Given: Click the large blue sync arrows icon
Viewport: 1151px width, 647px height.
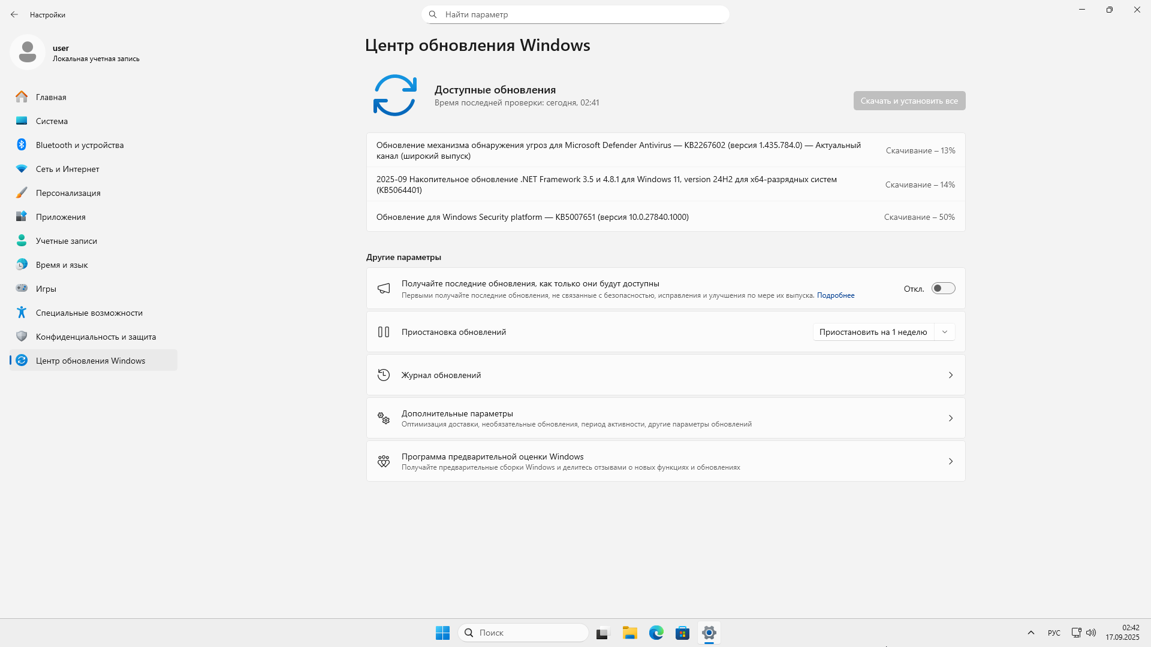Looking at the screenshot, I should point(394,95).
